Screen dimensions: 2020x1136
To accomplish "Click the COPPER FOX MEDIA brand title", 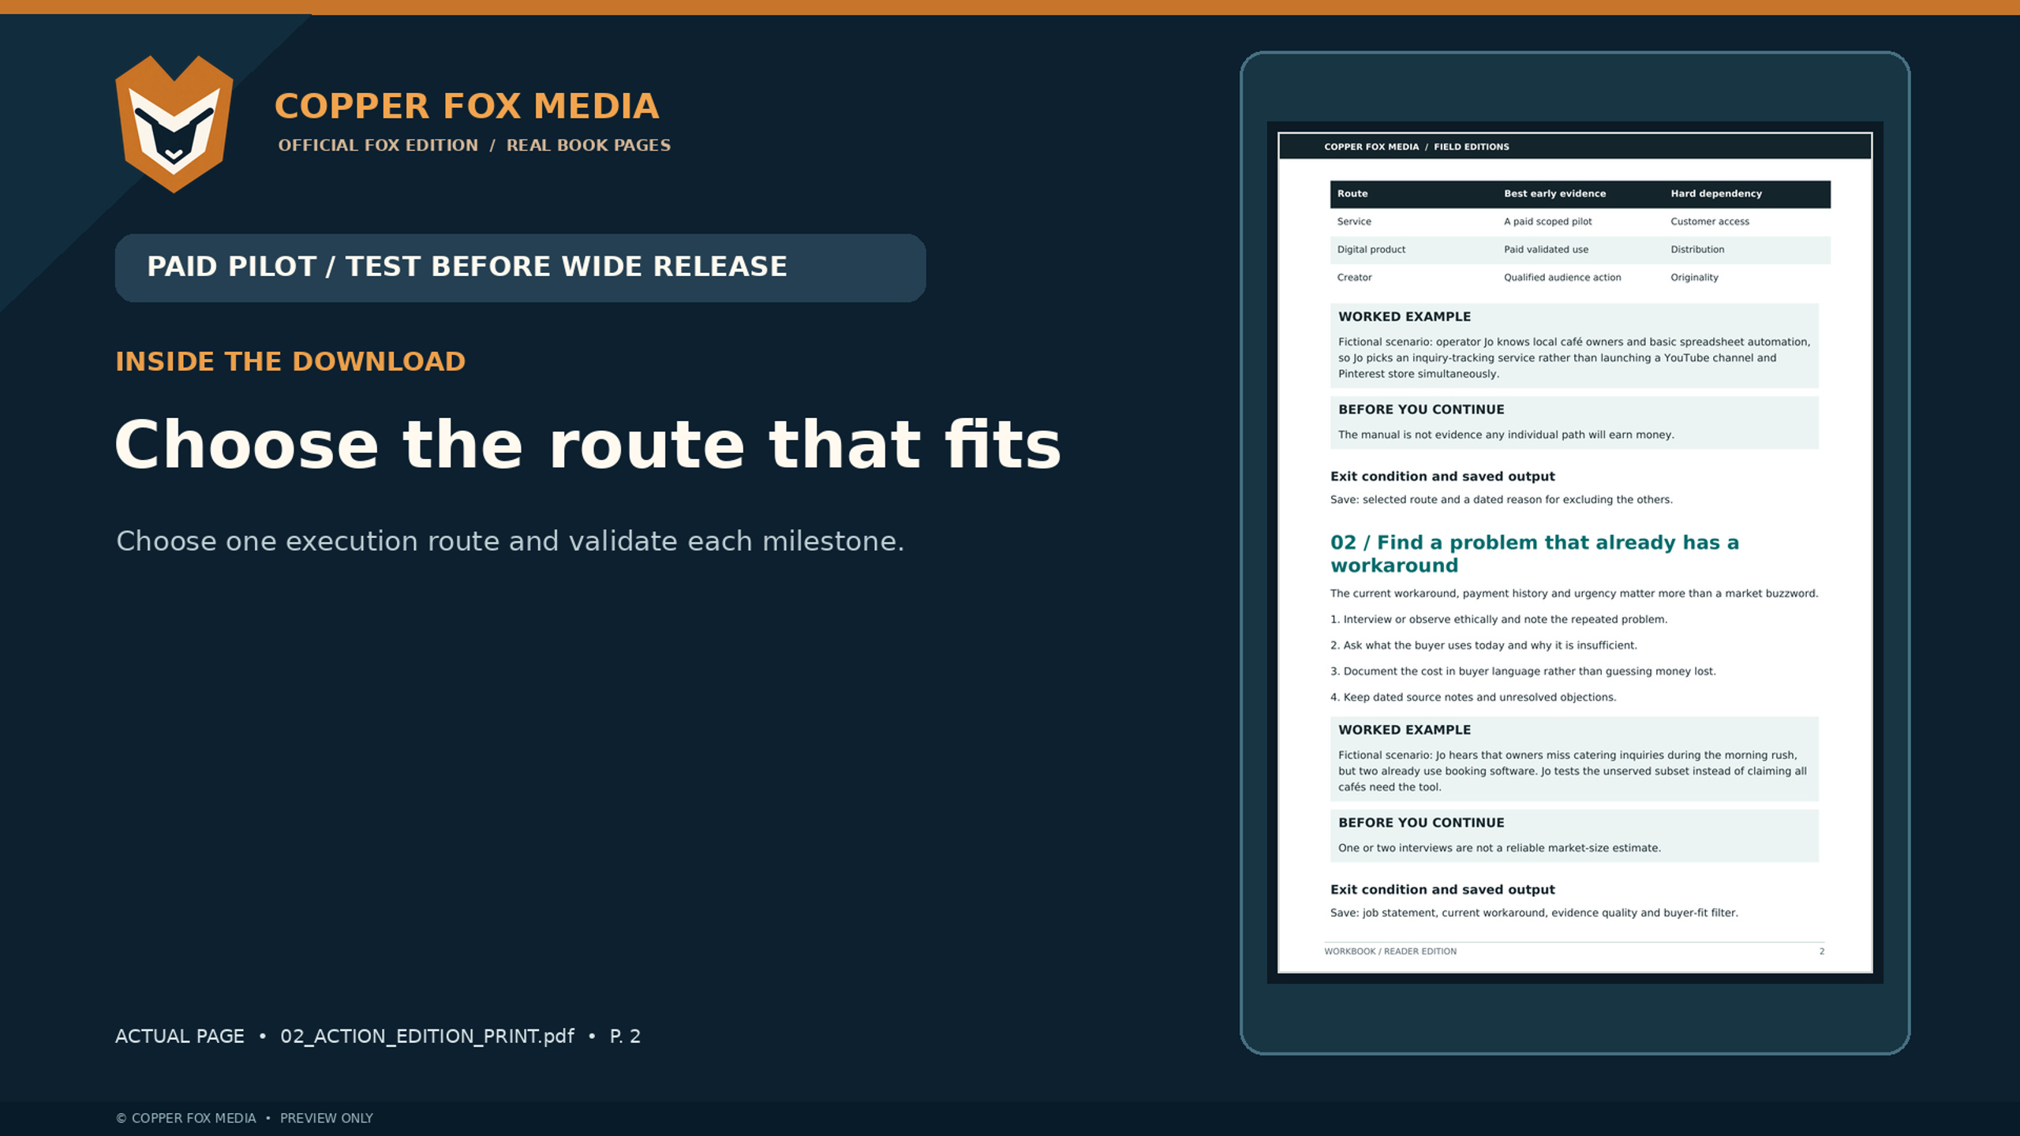I will point(466,106).
